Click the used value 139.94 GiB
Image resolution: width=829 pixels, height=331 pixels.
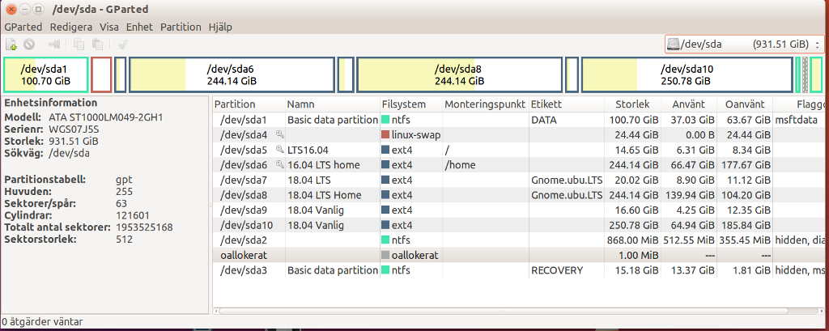tap(689, 195)
